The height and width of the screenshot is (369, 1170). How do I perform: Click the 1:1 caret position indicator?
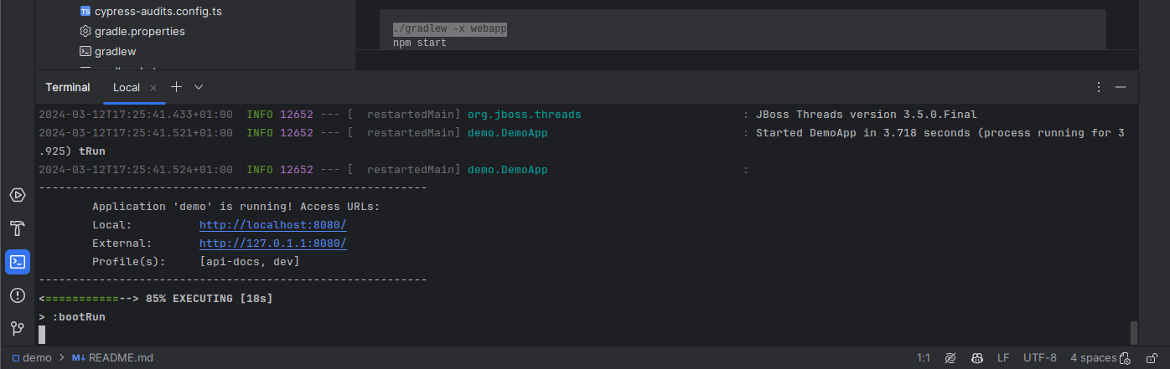(x=924, y=357)
